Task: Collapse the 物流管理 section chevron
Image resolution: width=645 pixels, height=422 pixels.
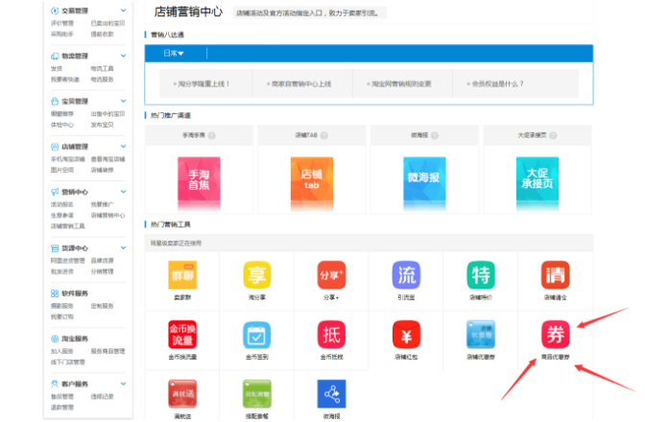Action: tap(123, 56)
